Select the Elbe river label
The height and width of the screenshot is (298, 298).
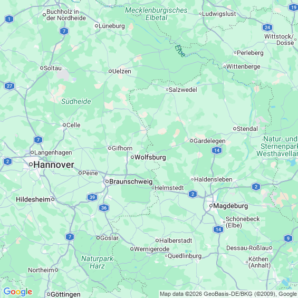pos(180,51)
